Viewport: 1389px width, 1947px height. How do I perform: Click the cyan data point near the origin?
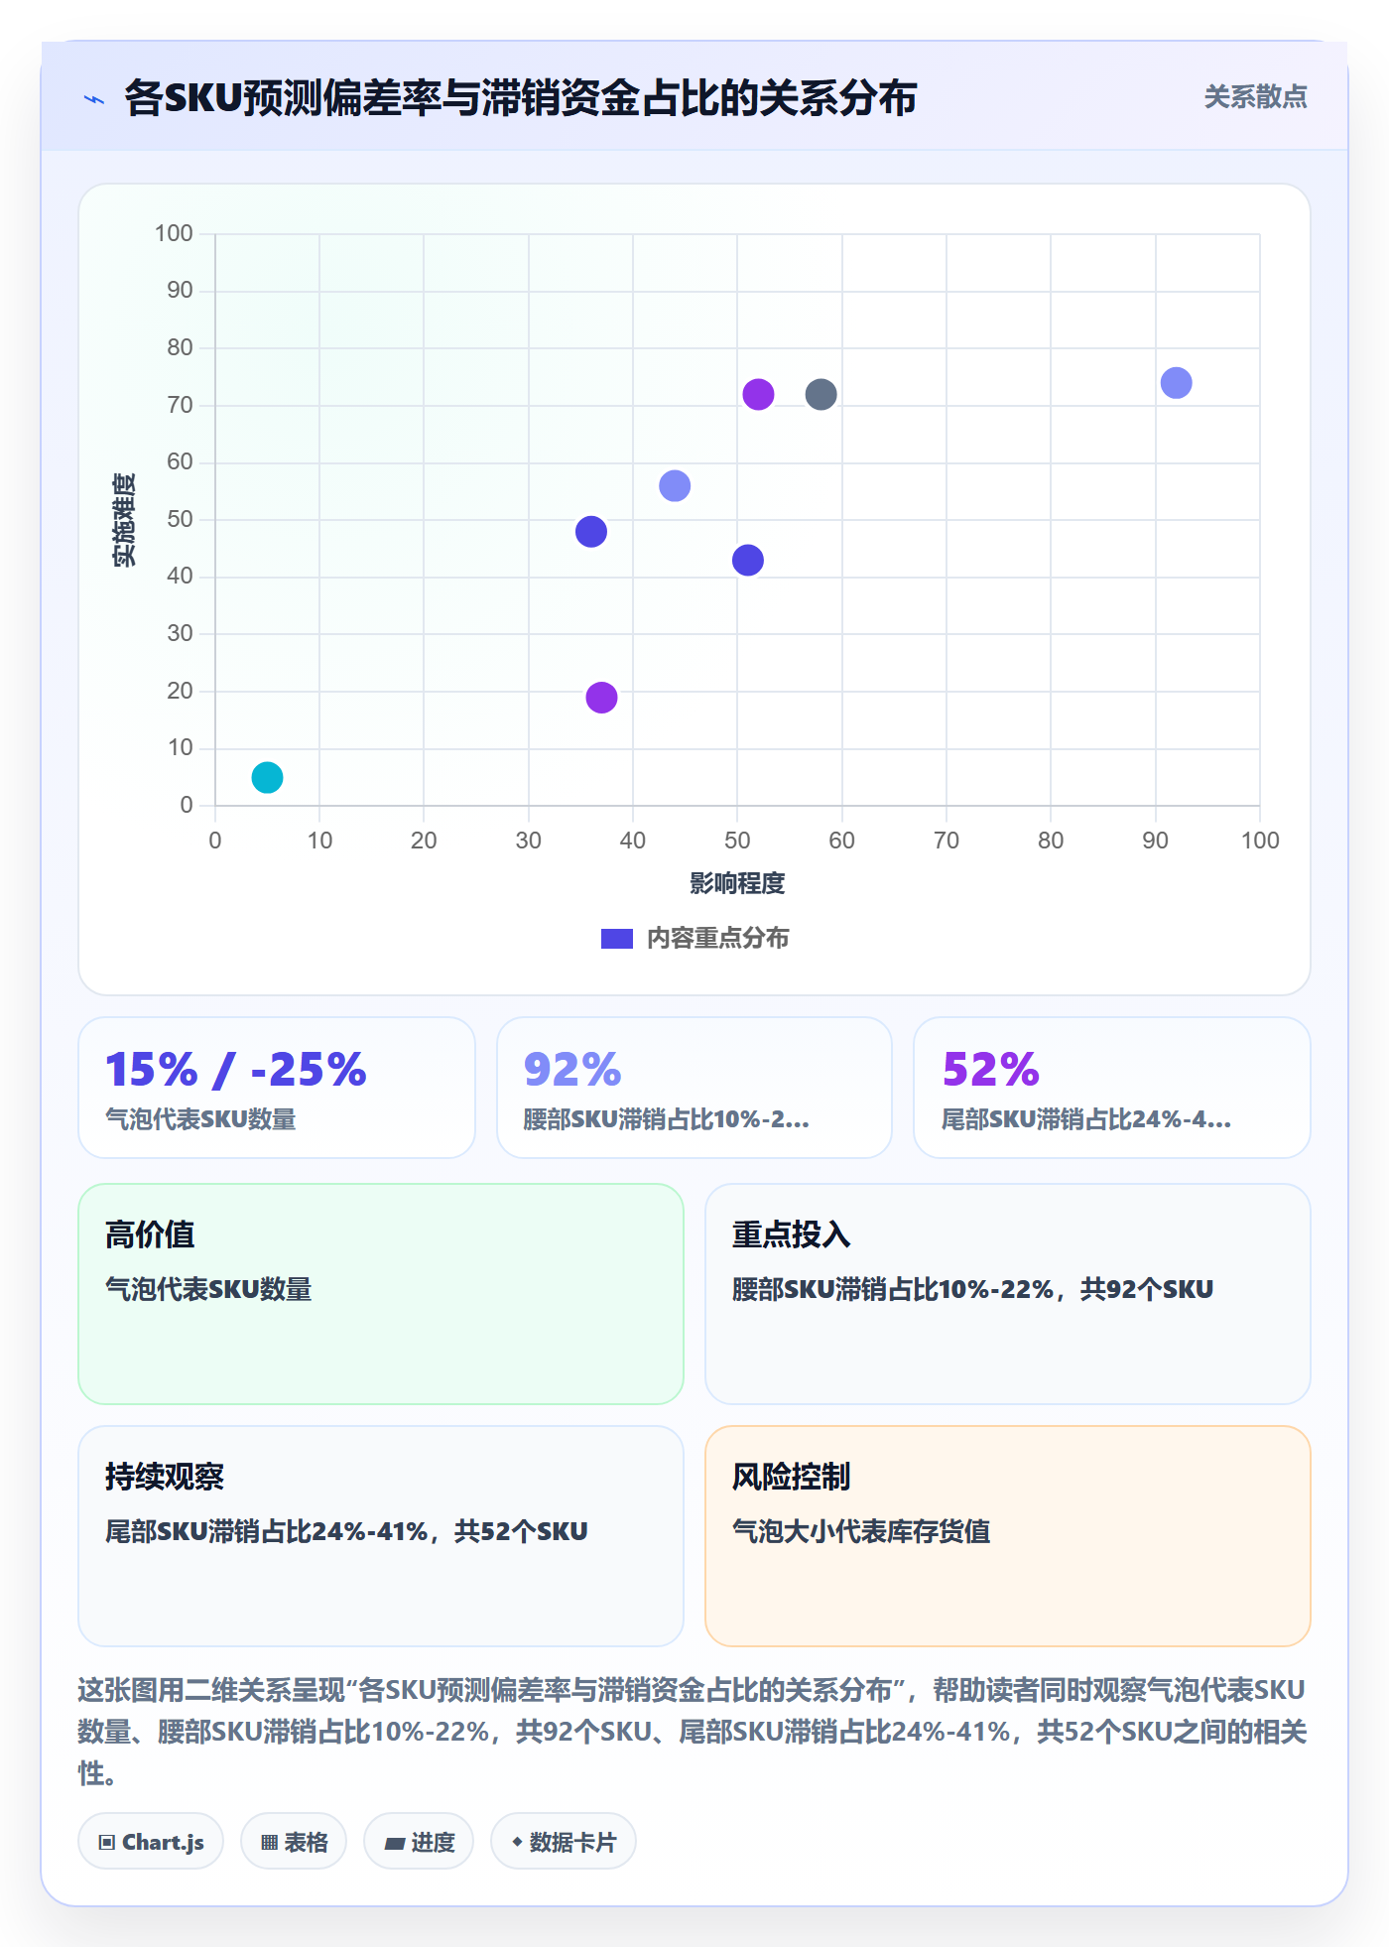[x=267, y=777]
